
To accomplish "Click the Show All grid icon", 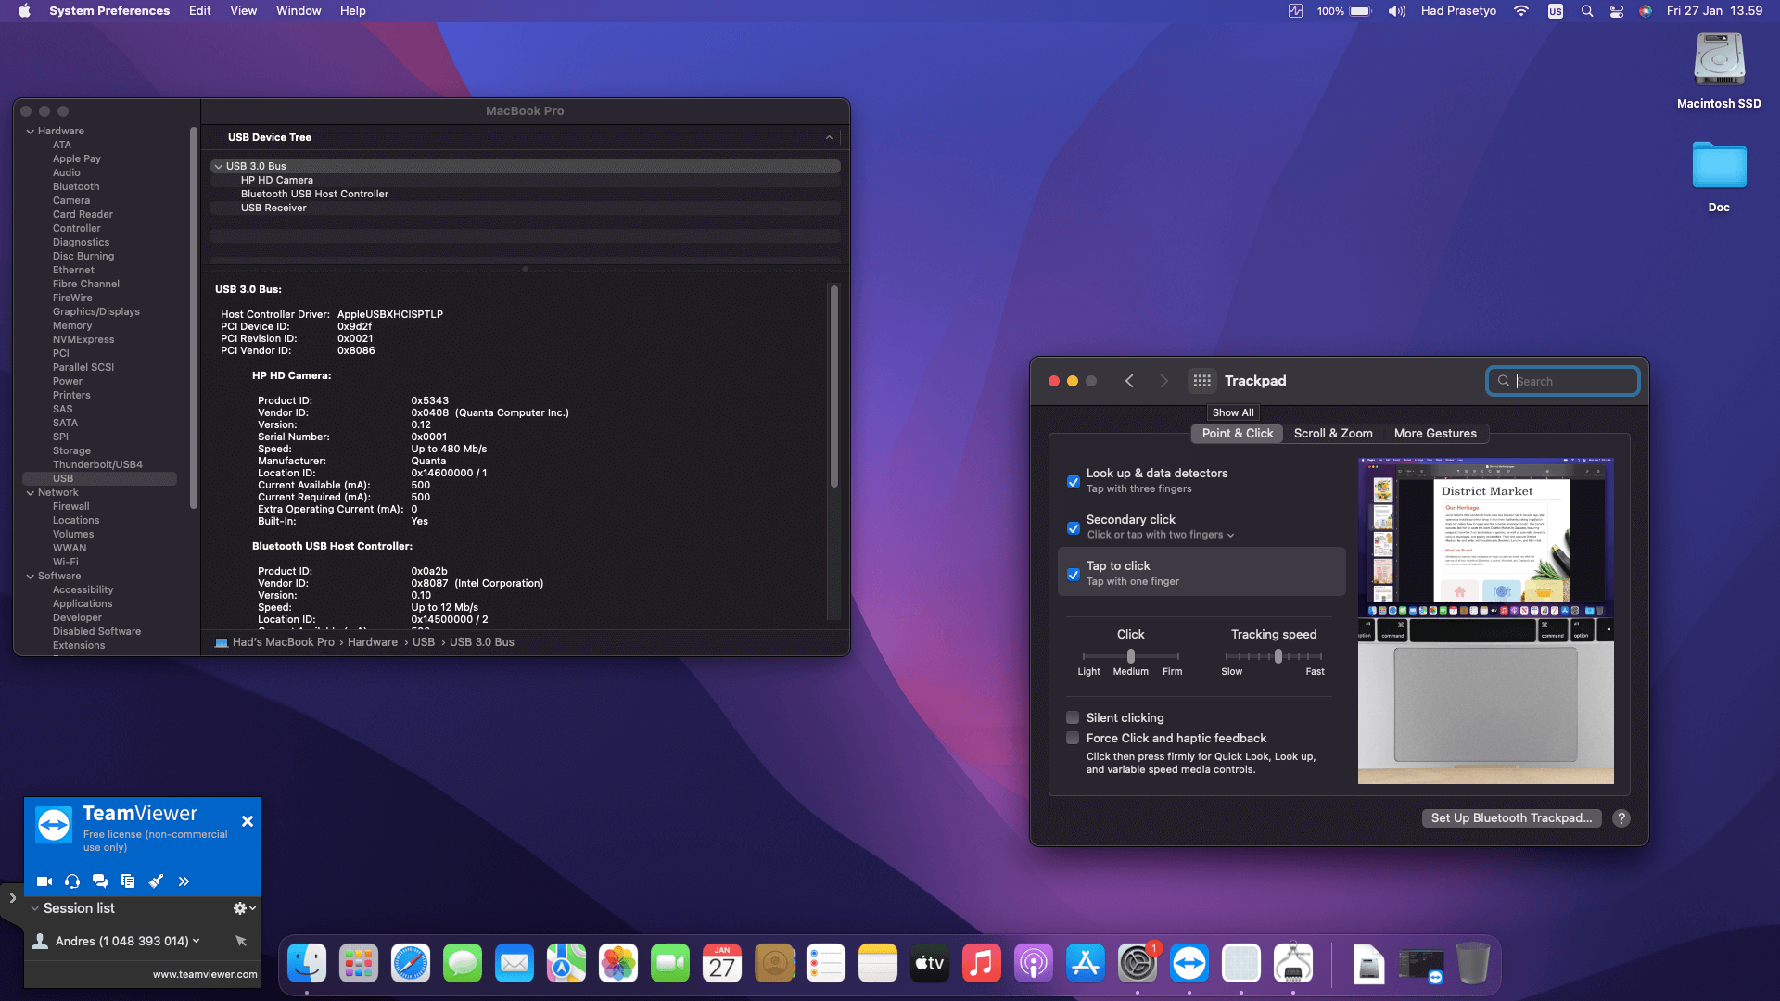I will (1202, 381).
